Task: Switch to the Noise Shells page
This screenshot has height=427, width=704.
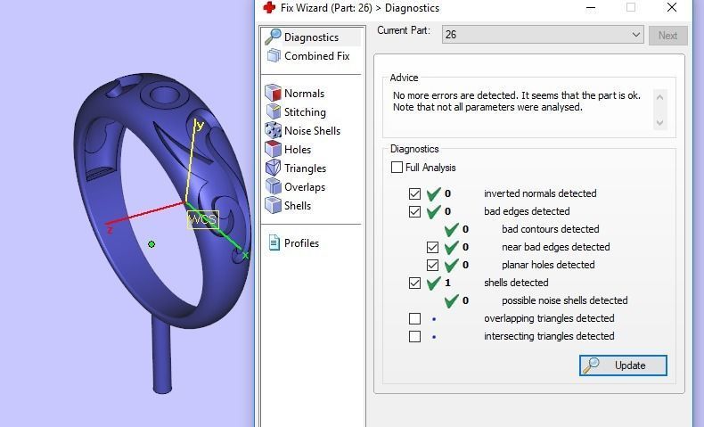Action: (312, 131)
